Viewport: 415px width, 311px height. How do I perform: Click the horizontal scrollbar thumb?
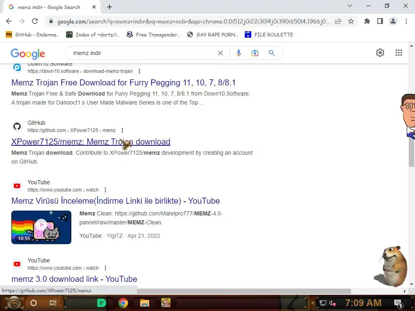(x=244, y=291)
